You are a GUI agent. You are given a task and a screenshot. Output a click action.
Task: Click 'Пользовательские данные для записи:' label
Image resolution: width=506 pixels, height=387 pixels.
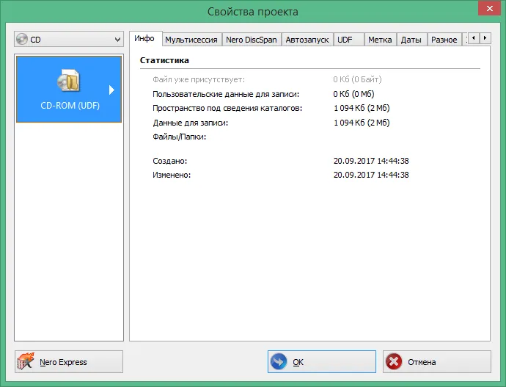tap(226, 94)
